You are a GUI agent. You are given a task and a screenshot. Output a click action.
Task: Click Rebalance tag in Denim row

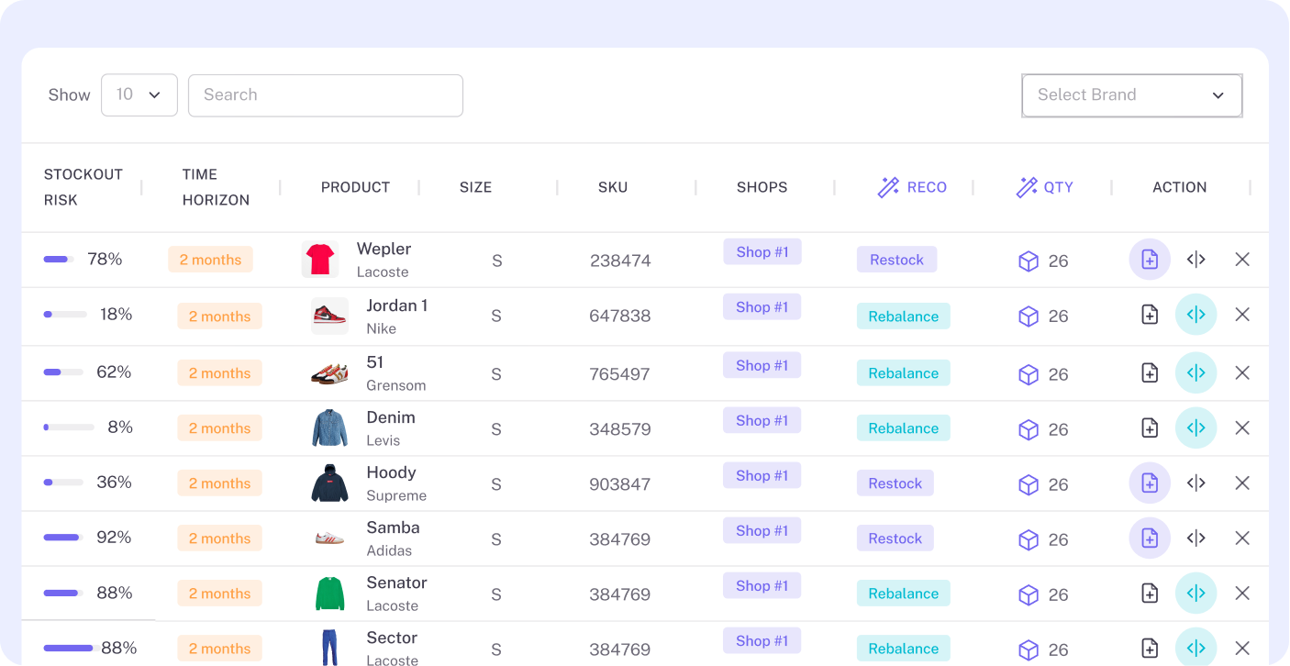(x=903, y=428)
